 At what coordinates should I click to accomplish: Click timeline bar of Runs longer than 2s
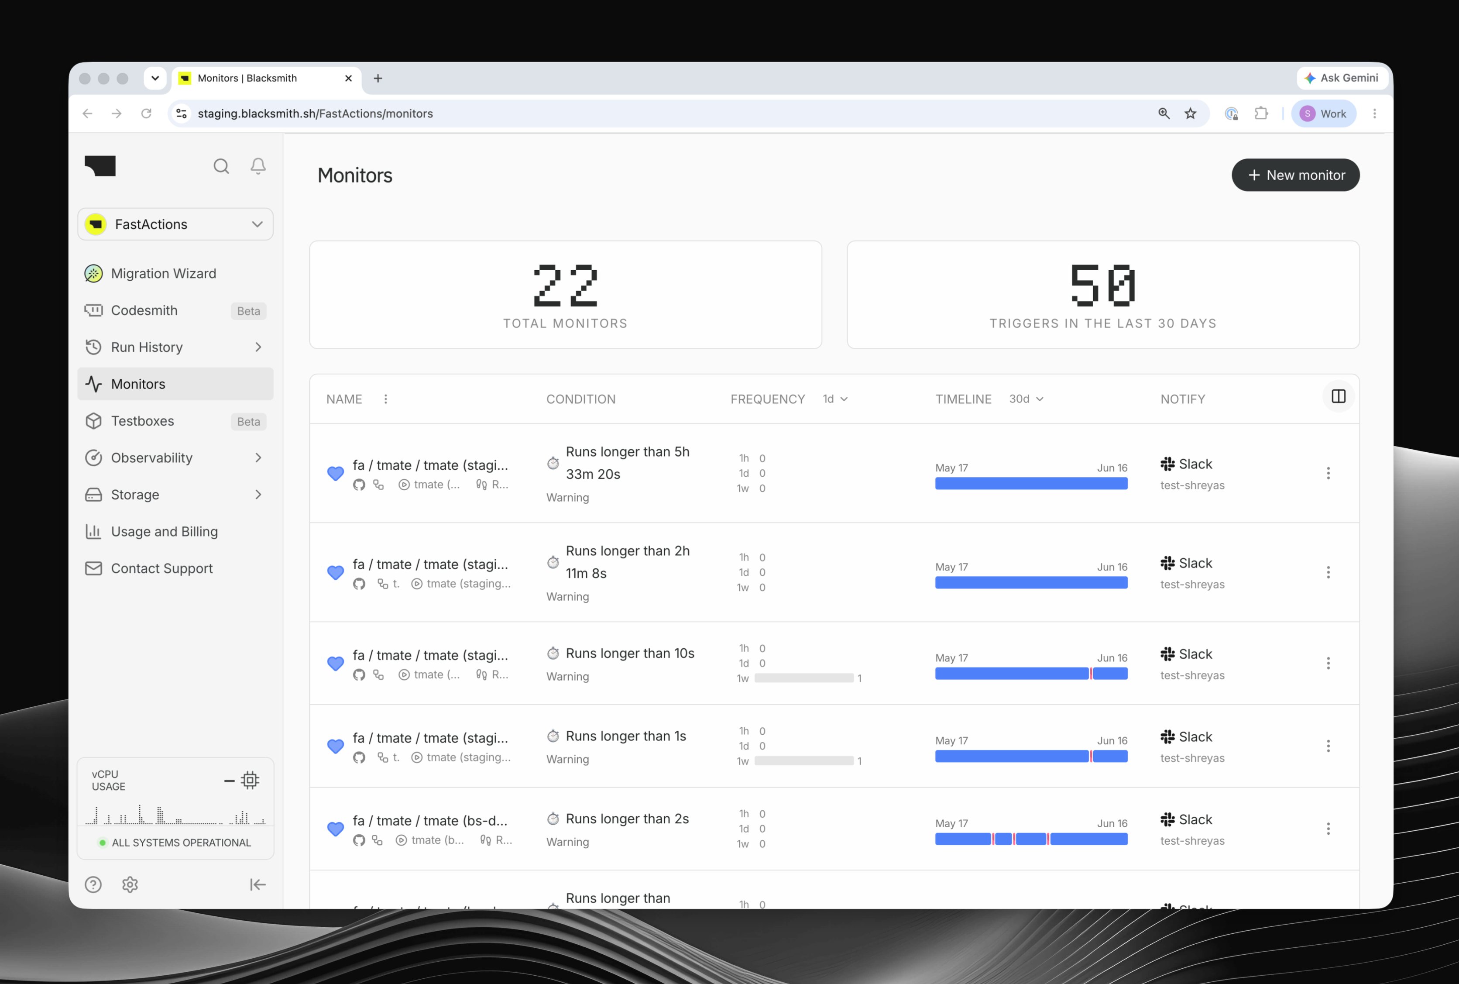pos(1031,839)
